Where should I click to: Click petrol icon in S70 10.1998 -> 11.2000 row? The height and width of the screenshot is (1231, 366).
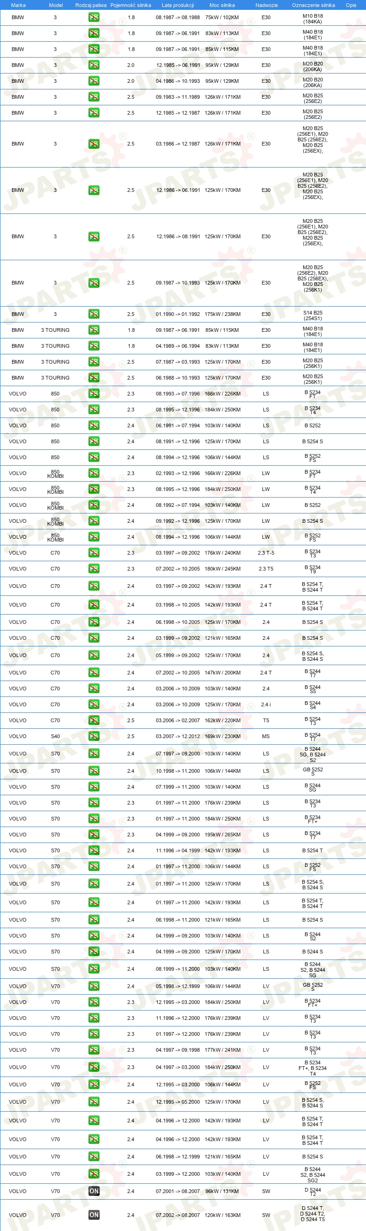94,771
